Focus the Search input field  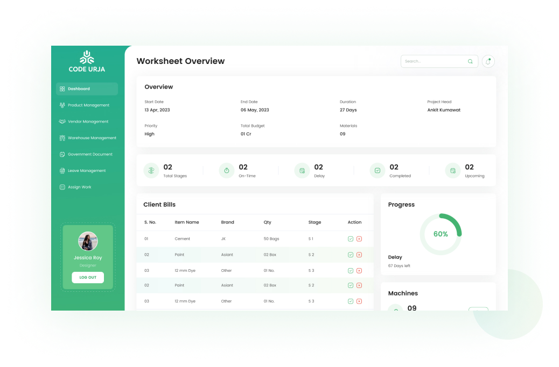[434, 61]
